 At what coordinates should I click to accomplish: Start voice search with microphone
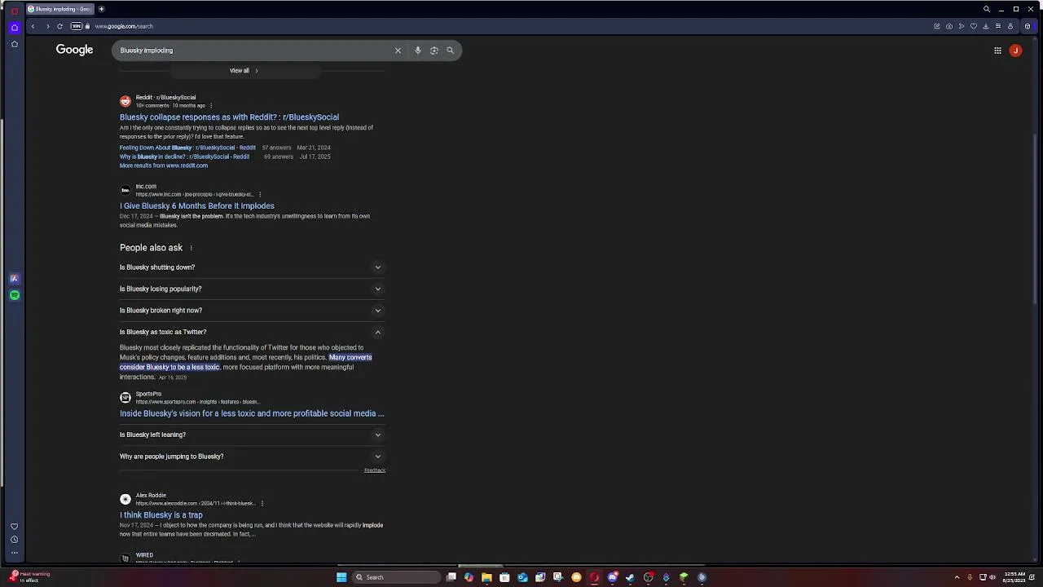(x=417, y=51)
